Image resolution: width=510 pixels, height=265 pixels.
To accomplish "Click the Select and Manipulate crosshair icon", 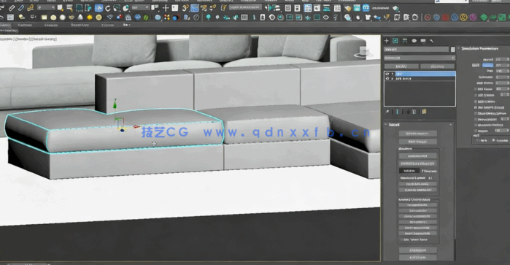I will [x=166, y=8].
